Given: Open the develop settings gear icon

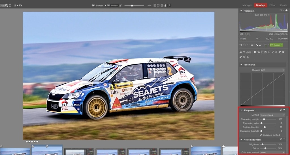Looking at the screenshot, I should point(283,52).
